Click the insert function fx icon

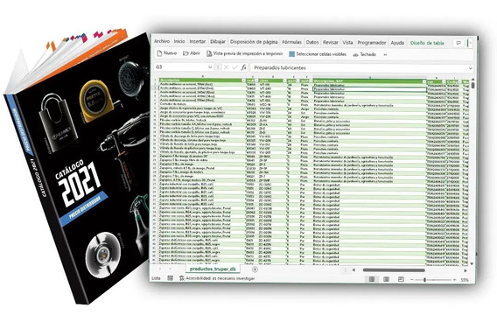pos(243,66)
